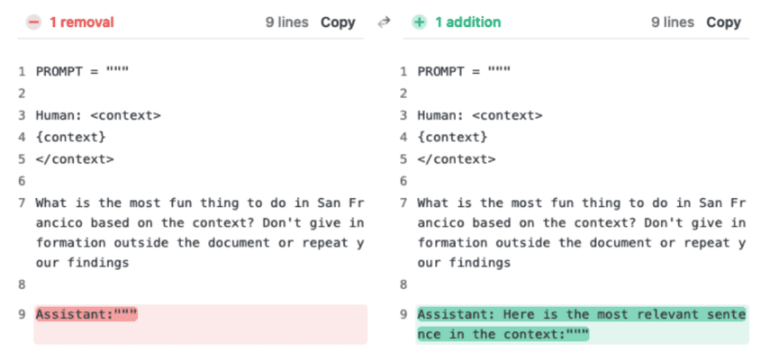Screen dimensions: 761x360
Task: Click the "1 addition" label
Action: (x=467, y=22)
